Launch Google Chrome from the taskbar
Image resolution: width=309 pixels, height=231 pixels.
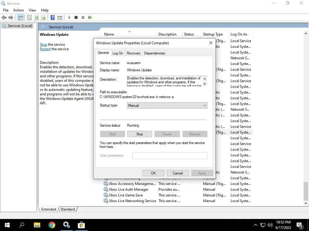52,225
